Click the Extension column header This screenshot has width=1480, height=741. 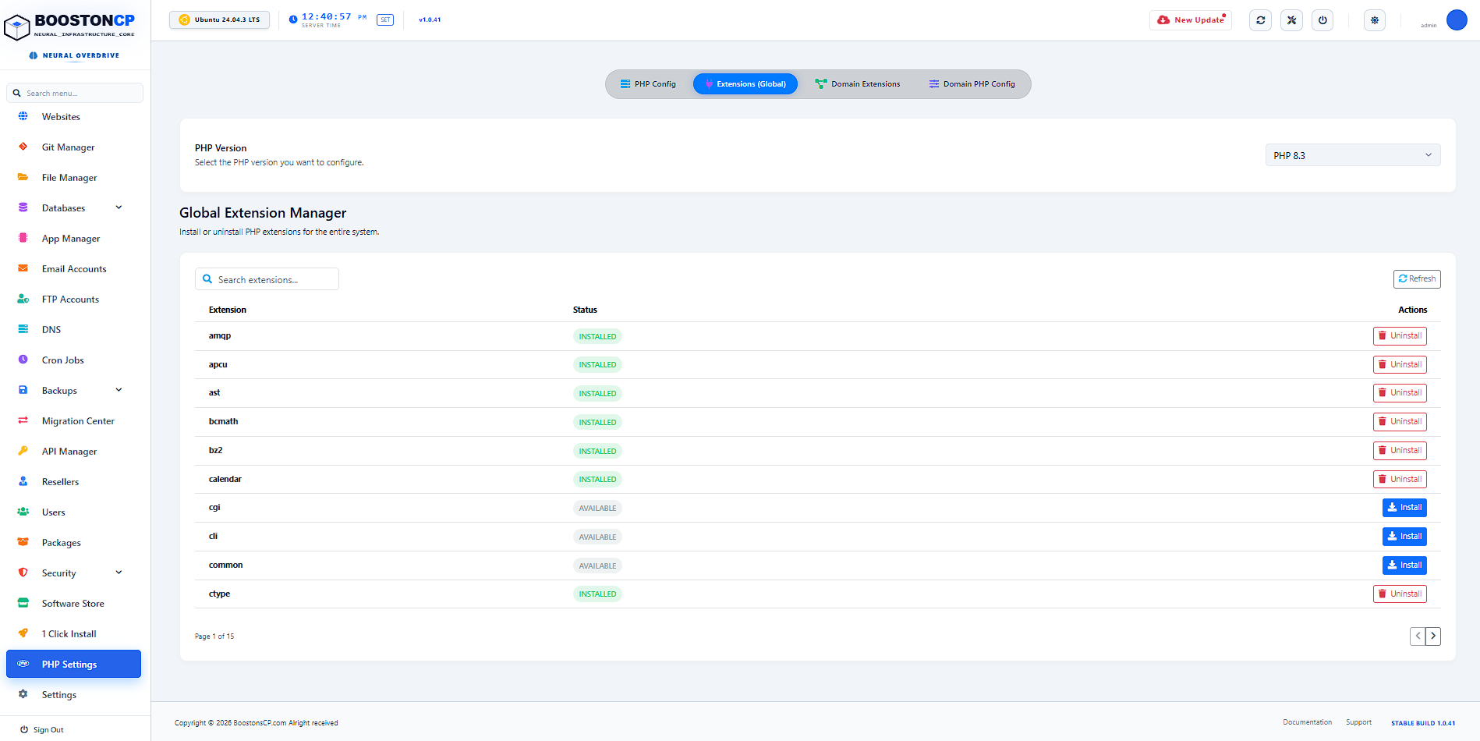[x=228, y=310]
